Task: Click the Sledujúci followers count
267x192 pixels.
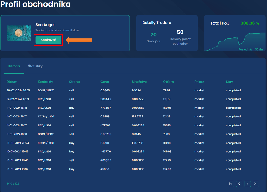Action: pyautogui.click(x=153, y=35)
